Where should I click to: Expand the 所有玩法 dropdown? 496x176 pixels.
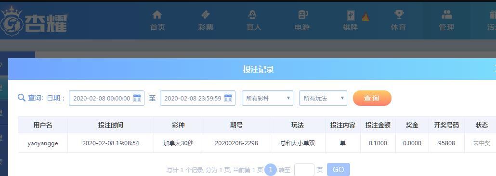point(323,98)
